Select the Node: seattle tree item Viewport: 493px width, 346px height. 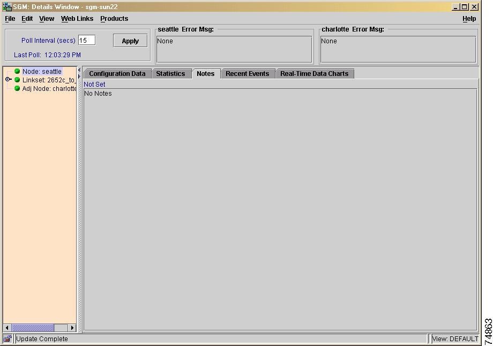coord(42,72)
